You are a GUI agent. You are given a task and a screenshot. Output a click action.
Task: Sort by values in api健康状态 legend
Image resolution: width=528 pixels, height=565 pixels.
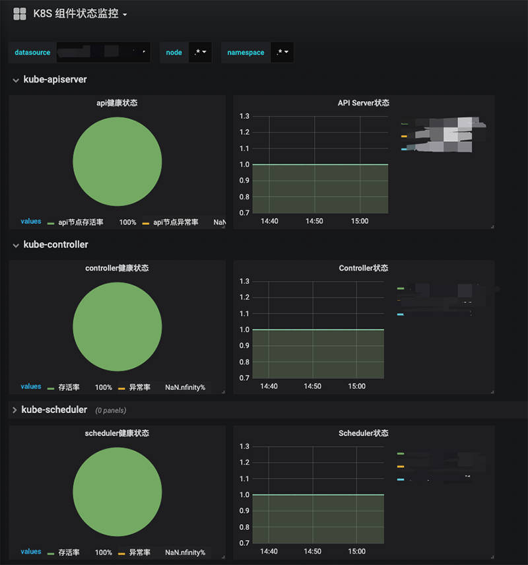point(31,221)
